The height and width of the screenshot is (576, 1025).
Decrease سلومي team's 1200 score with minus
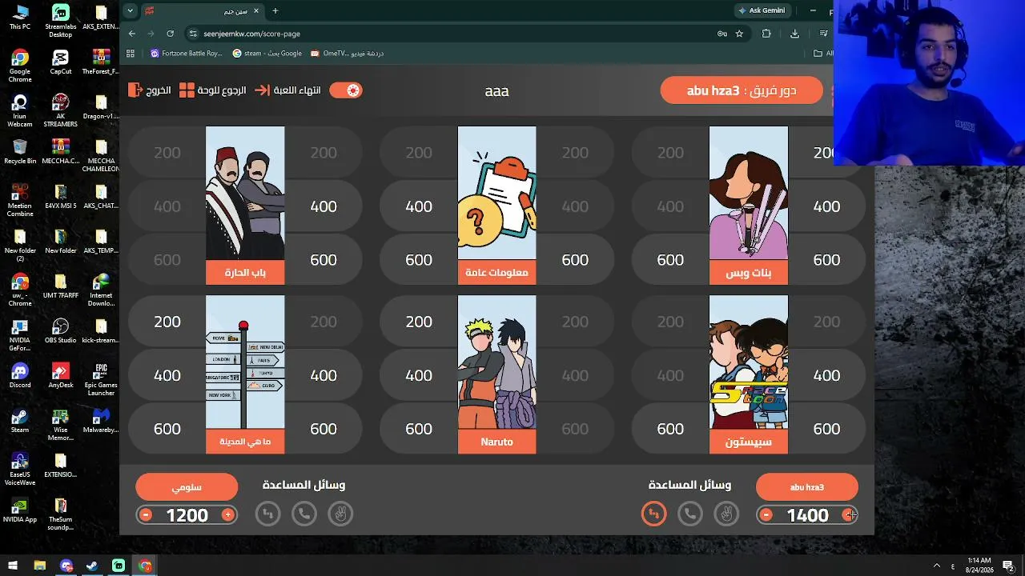pos(146,515)
